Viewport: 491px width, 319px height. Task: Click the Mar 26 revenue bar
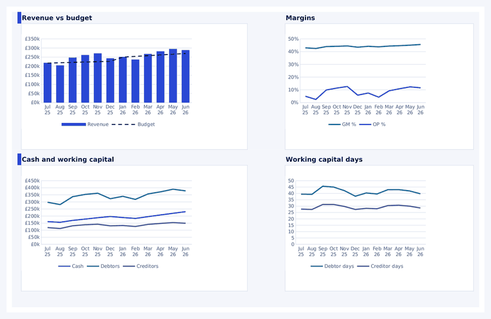pos(148,78)
